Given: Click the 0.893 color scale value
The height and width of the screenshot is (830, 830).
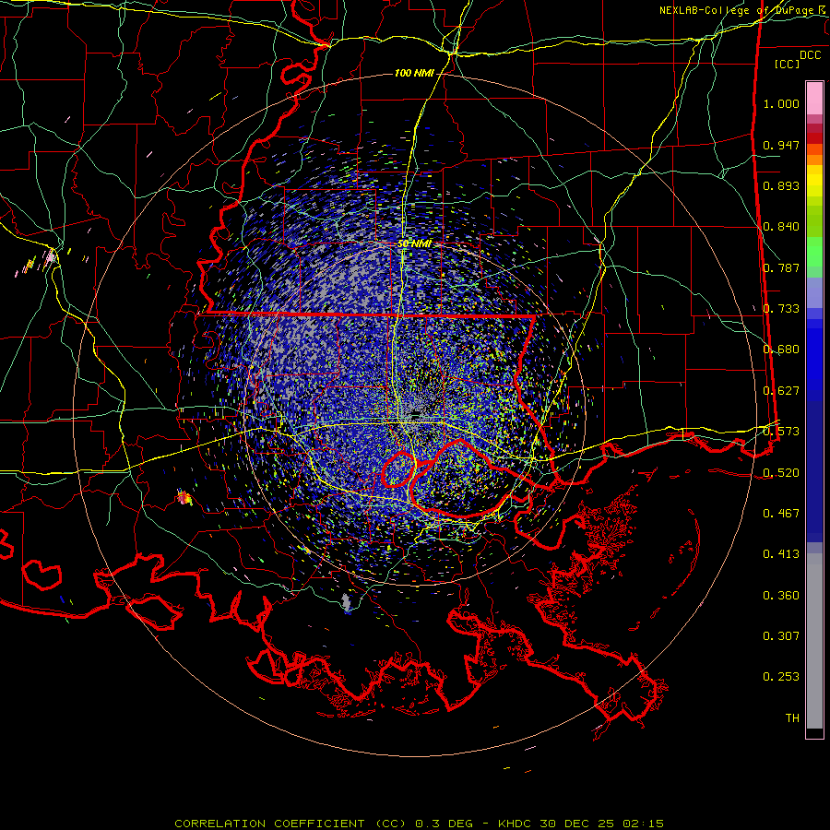Looking at the screenshot, I should pos(781,185).
